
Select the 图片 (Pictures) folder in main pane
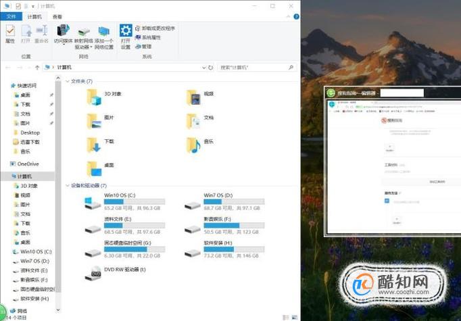coord(100,121)
